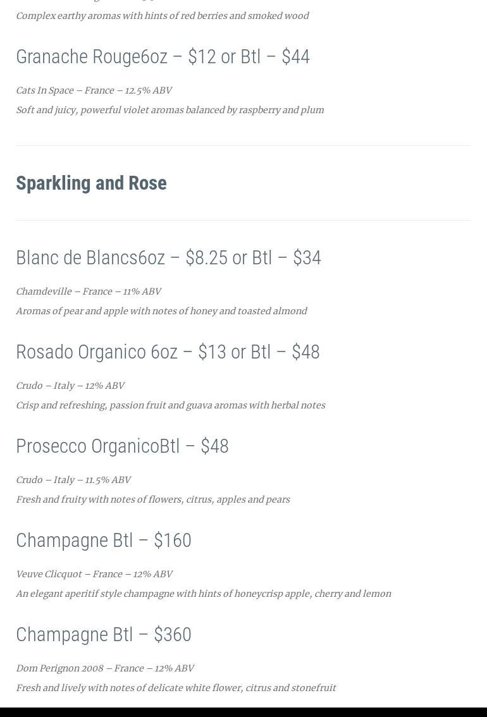The height and width of the screenshot is (717, 487).
Task: Click the delicate white flower description
Action: (176, 688)
